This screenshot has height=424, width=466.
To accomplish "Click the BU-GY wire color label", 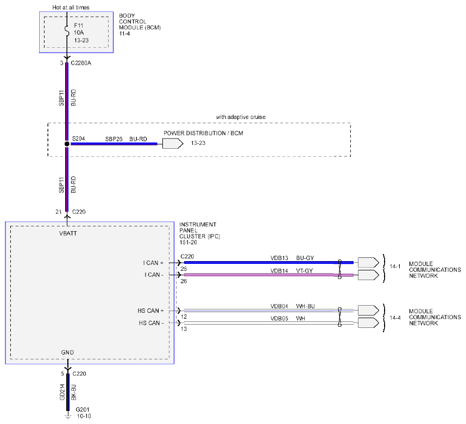I will [305, 258].
